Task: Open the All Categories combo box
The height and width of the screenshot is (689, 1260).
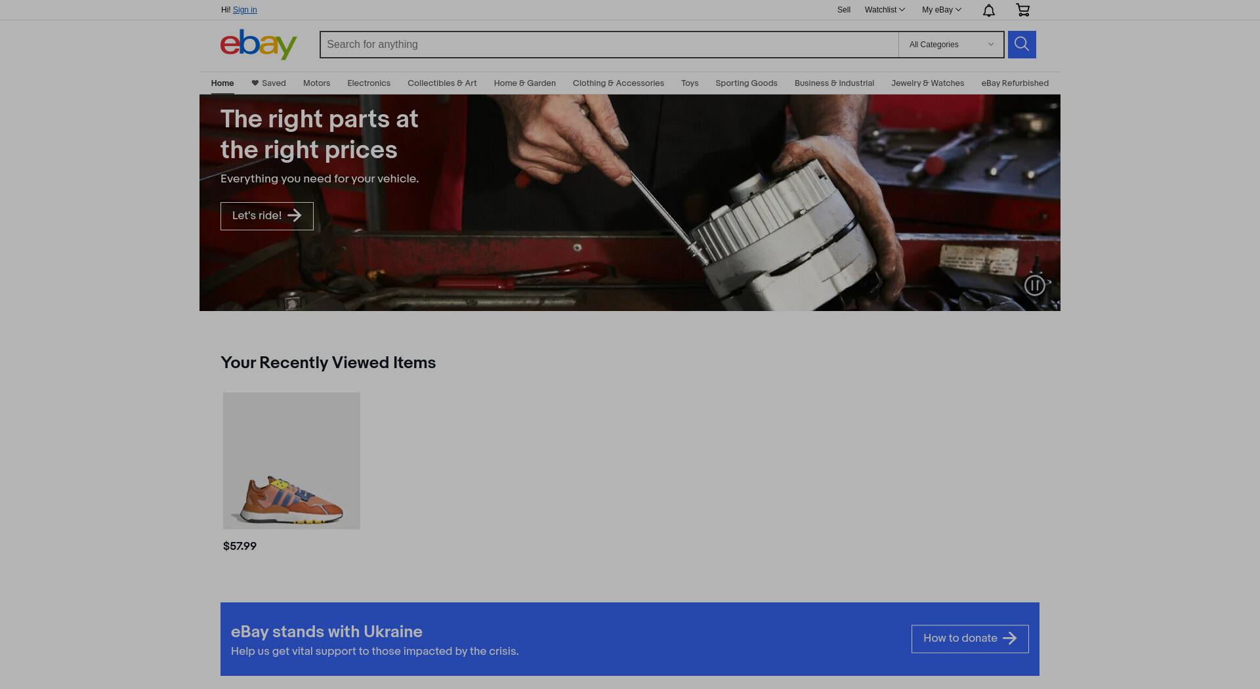Action: pyautogui.click(x=951, y=45)
